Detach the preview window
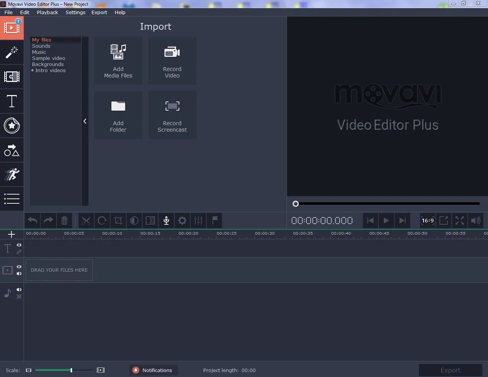Viewport: 488px width, 377px height. (444, 221)
